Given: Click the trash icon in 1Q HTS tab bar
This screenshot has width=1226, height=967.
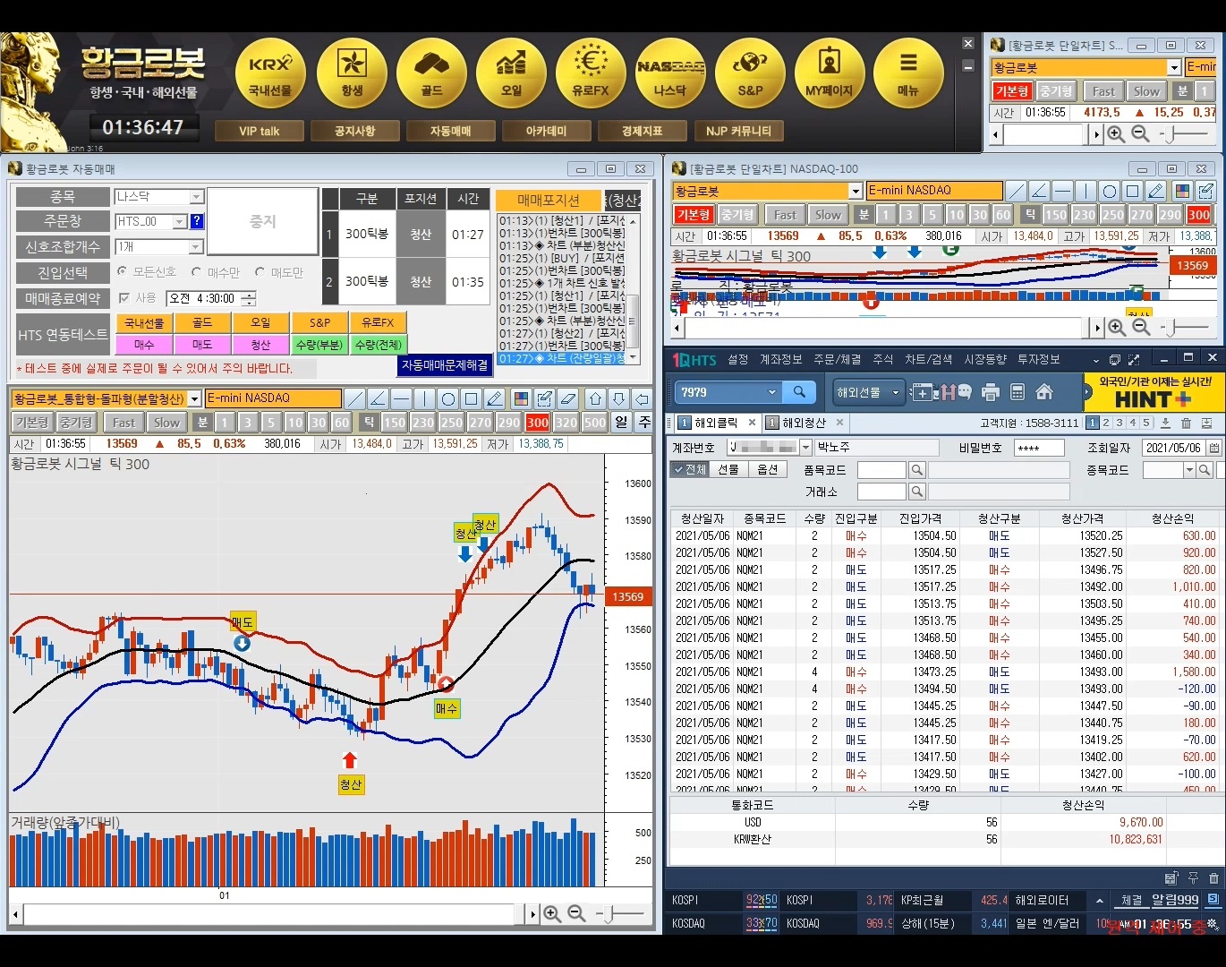Looking at the screenshot, I should [x=1186, y=423].
